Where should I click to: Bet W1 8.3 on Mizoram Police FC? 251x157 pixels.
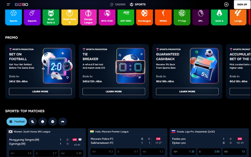click(103, 152)
